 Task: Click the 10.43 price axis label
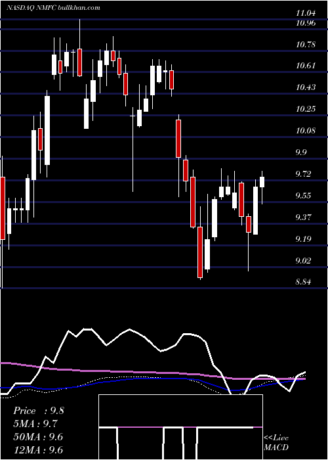[306, 87]
